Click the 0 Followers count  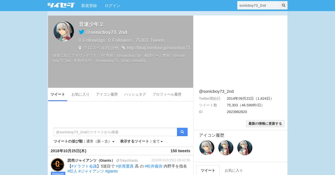pyautogui.click(x=120, y=40)
